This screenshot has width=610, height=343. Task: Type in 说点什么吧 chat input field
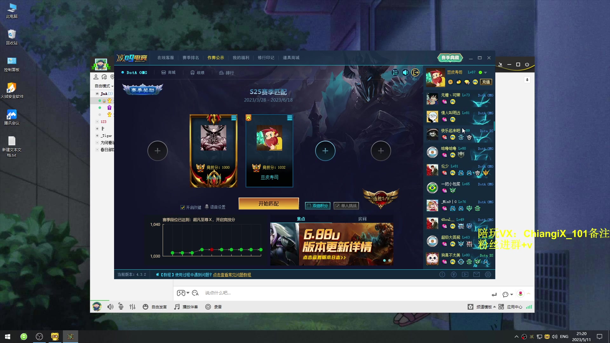tap(346, 293)
